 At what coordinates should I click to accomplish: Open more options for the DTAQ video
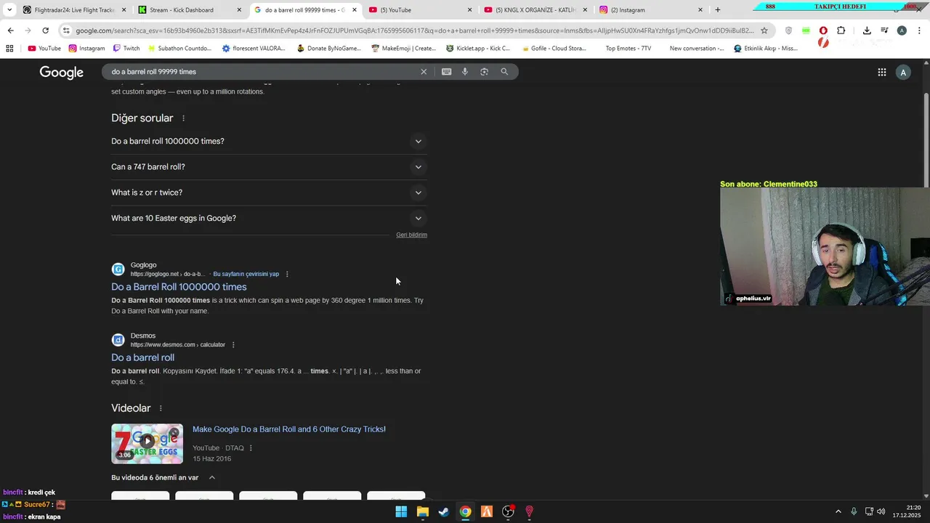click(x=251, y=448)
